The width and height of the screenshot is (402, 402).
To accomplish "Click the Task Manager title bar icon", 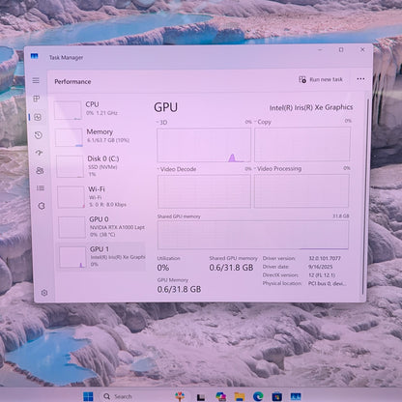I will point(35,56).
